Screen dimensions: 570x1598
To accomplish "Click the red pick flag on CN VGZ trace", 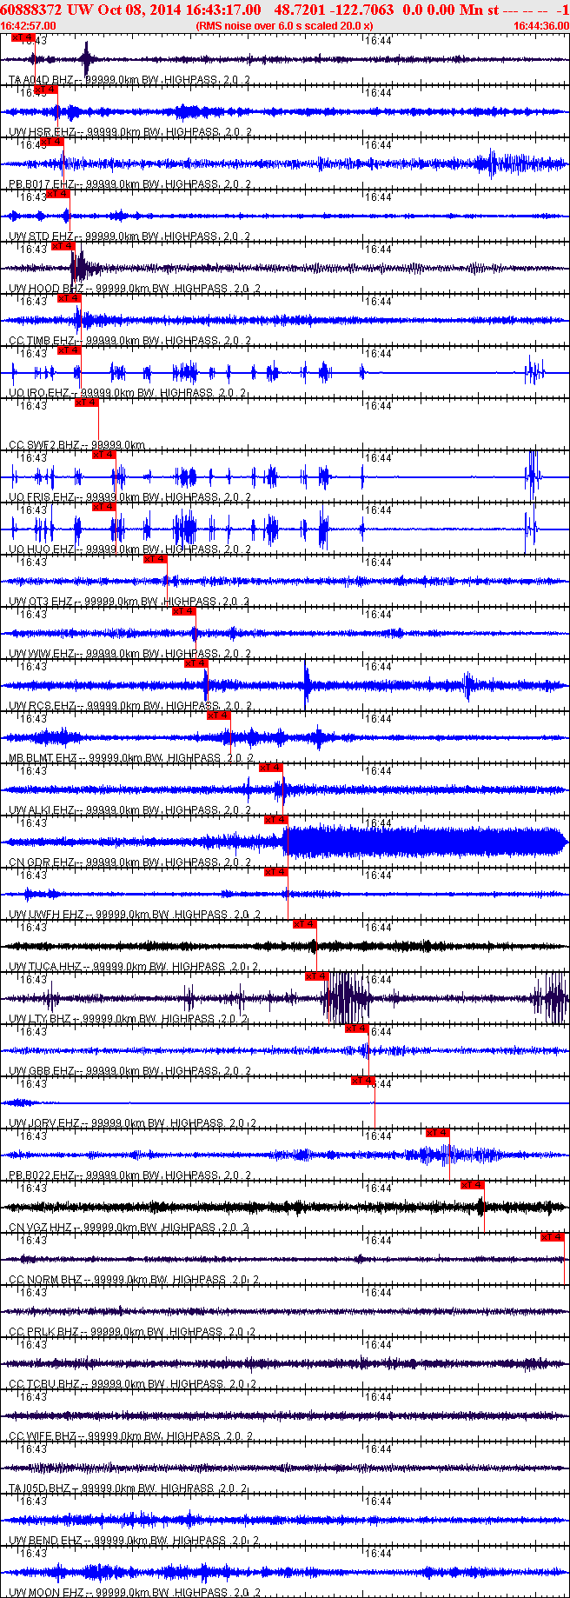I will pos(472,1185).
